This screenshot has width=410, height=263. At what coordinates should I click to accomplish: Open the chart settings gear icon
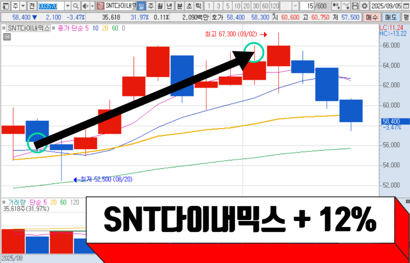364,6
